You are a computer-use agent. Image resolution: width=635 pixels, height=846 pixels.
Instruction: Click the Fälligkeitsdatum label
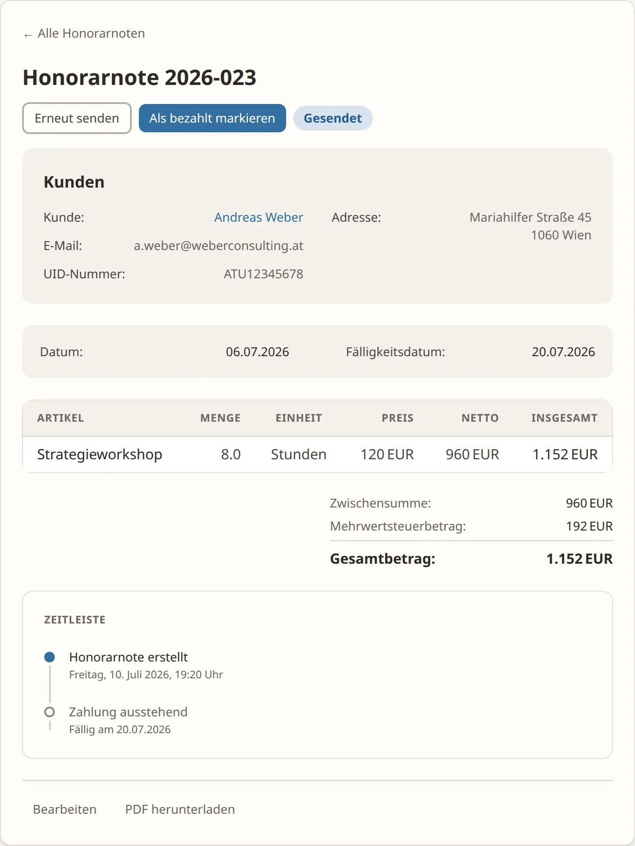[395, 352]
